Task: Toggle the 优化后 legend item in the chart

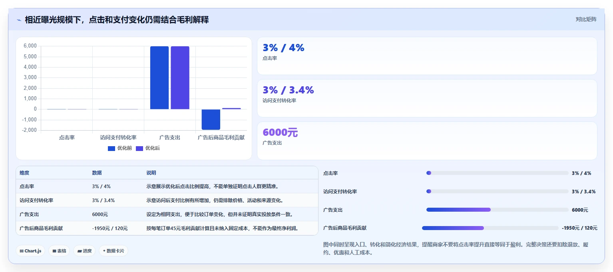Action: click(148, 148)
